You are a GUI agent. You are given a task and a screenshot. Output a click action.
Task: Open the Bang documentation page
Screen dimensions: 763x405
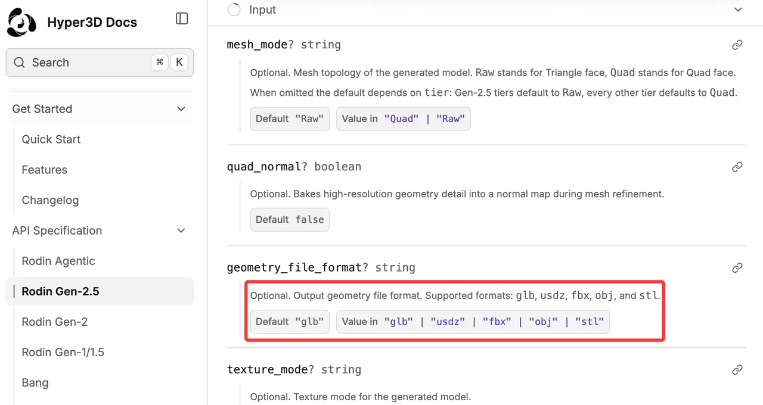click(35, 382)
